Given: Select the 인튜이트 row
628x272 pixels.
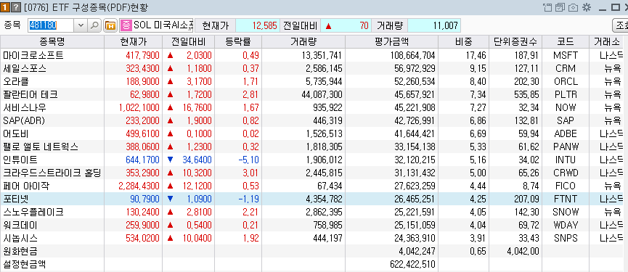Looking at the screenshot, I should pos(311,160).
